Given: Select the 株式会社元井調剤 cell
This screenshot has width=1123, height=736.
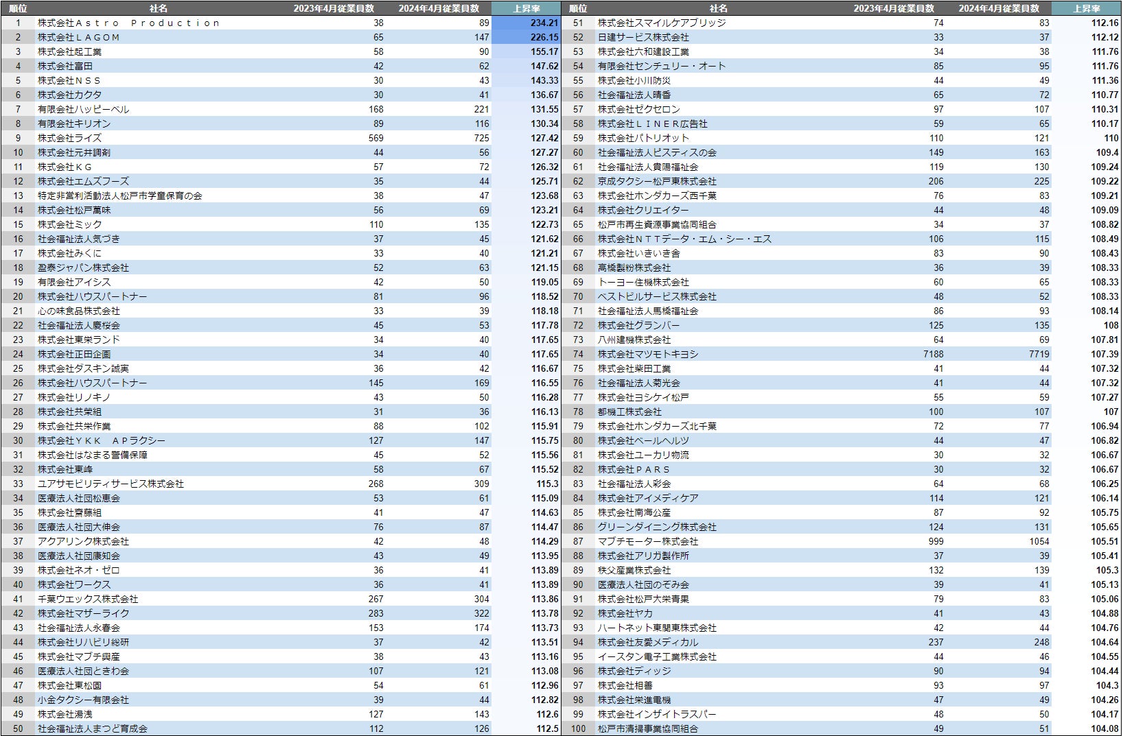Looking at the screenshot, I should [x=74, y=152].
